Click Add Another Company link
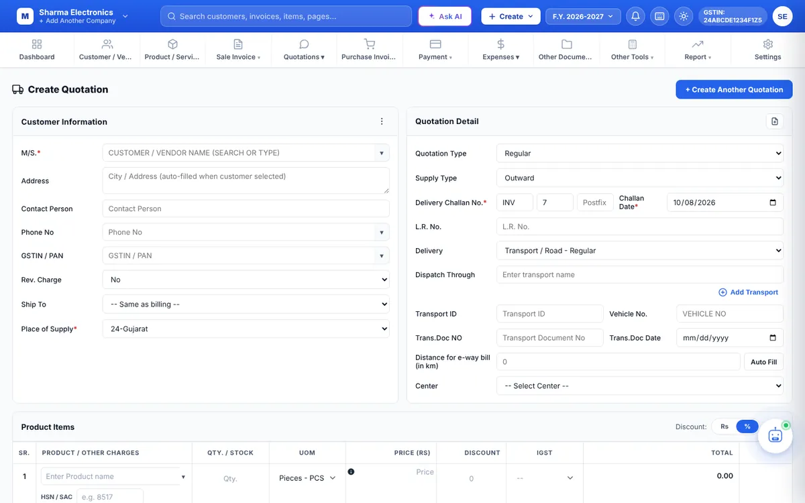Screen dimensions: 805x503 (77, 21)
